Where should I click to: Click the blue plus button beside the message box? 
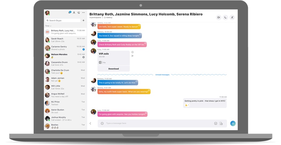pyautogui.click(x=233, y=123)
